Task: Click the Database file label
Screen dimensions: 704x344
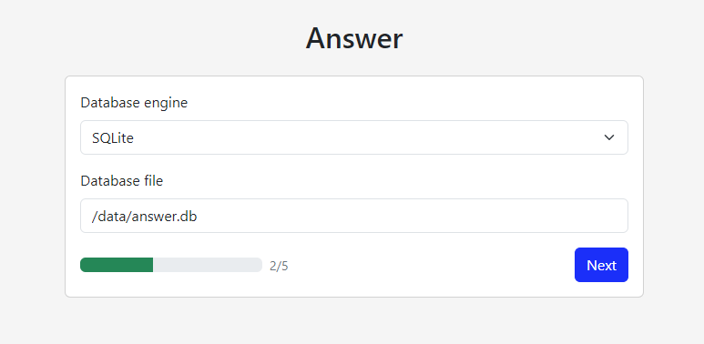Action: tap(122, 181)
